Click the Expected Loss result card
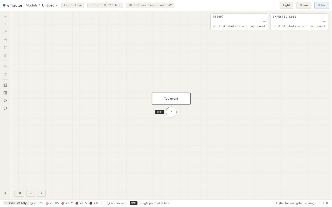Screen dimensions: 332x207 coord(299,22)
